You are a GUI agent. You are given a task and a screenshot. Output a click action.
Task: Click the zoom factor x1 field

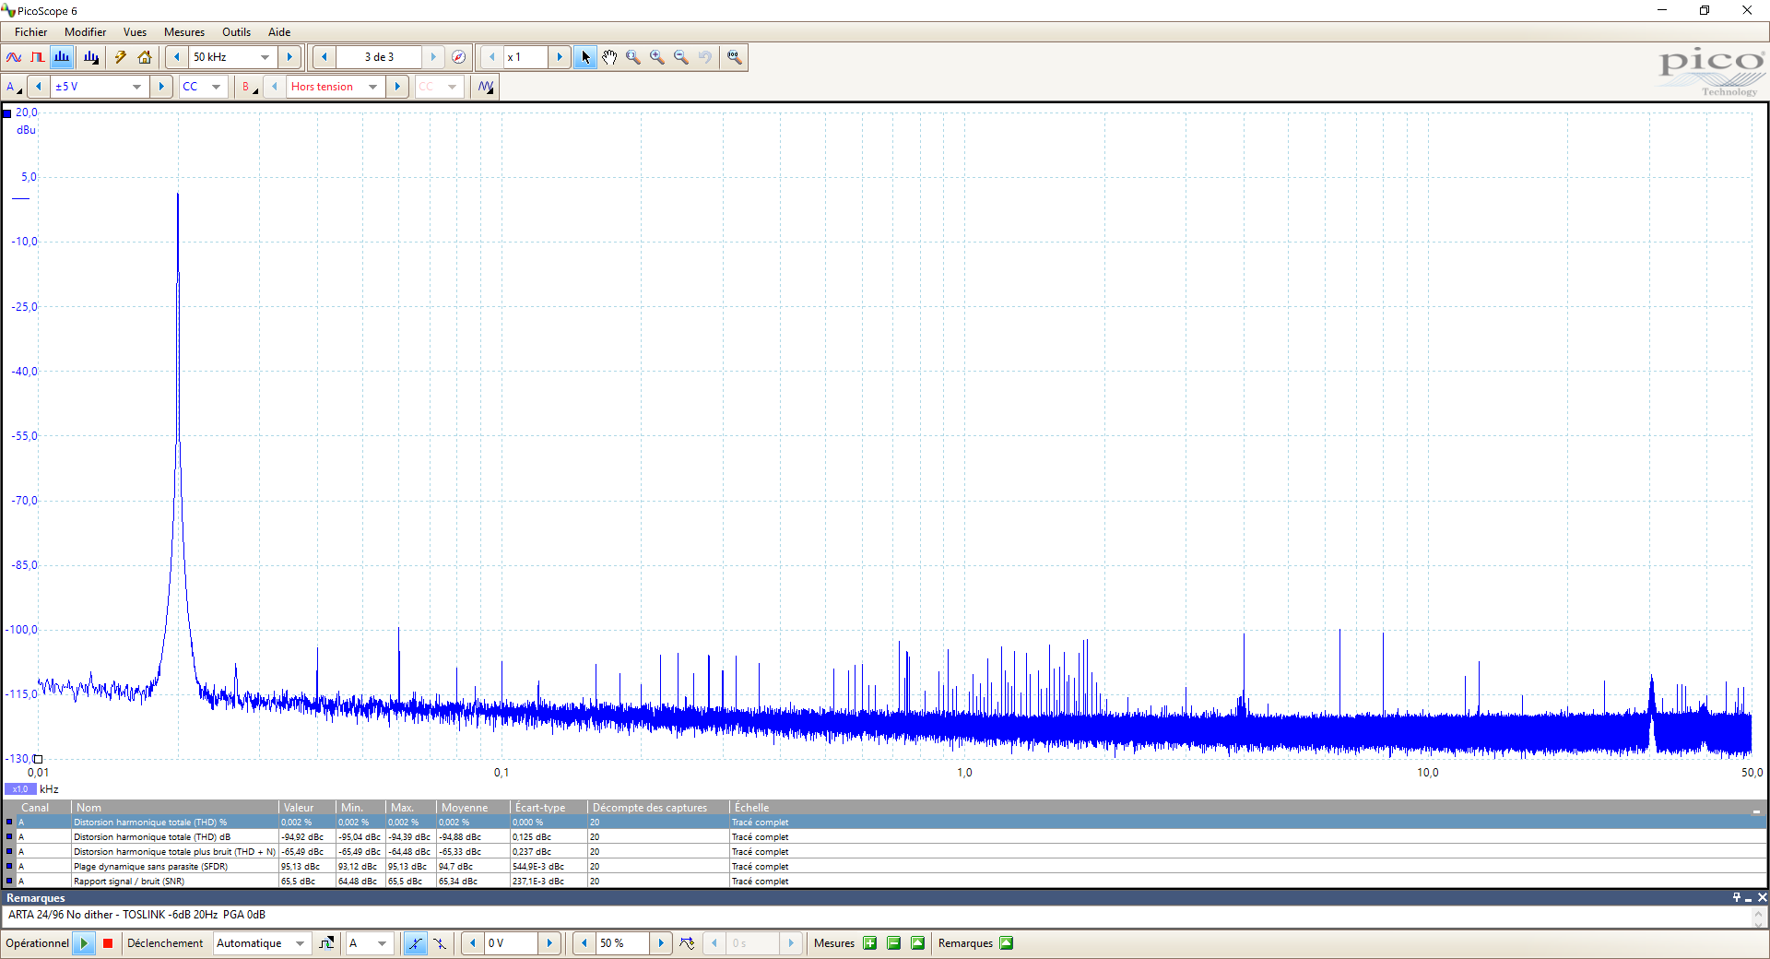(525, 57)
